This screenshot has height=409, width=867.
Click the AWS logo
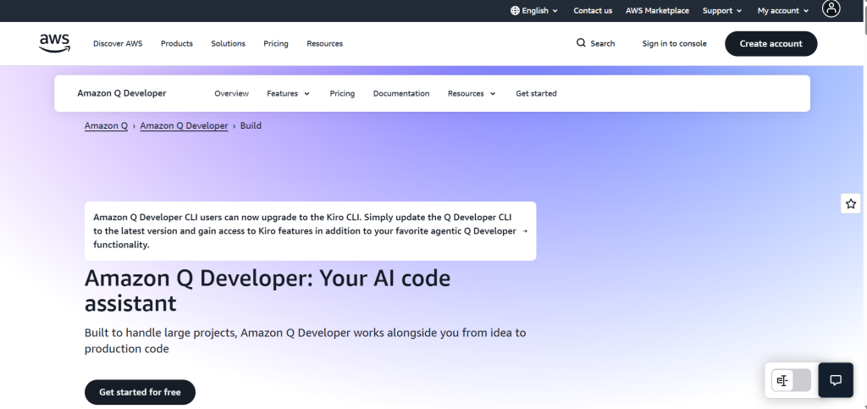click(x=54, y=43)
